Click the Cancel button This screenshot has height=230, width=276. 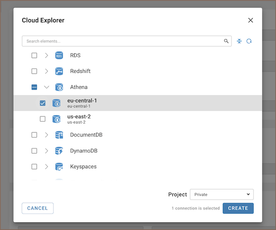38,208
